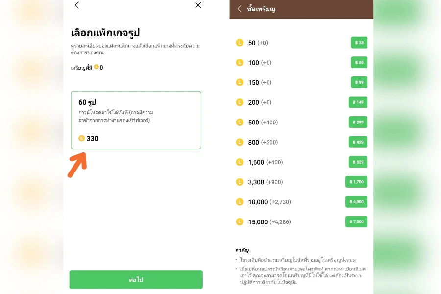Click the coin icon beside 500 (+100)
Viewport: 441px width, 294px height.
click(240, 122)
